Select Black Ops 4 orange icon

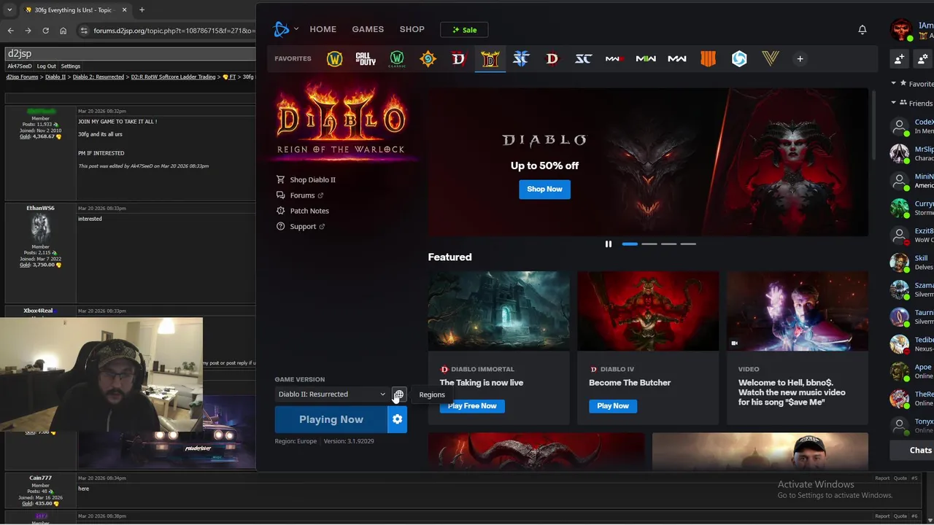pyautogui.click(x=708, y=59)
